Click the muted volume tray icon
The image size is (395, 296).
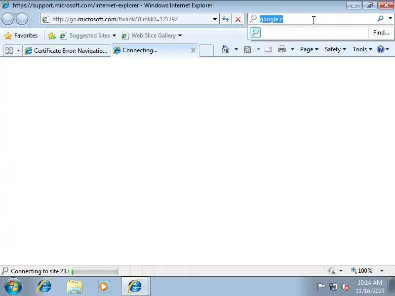[345, 287]
